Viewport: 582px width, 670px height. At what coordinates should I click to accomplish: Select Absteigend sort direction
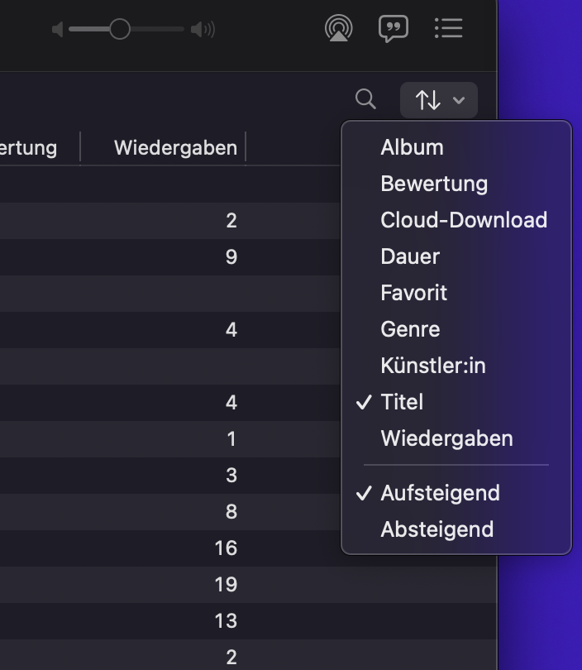(436, 529)
